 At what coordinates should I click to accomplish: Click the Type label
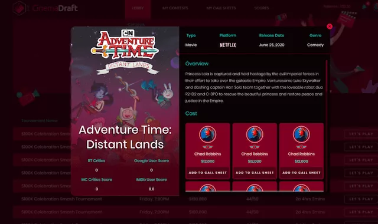191,35
